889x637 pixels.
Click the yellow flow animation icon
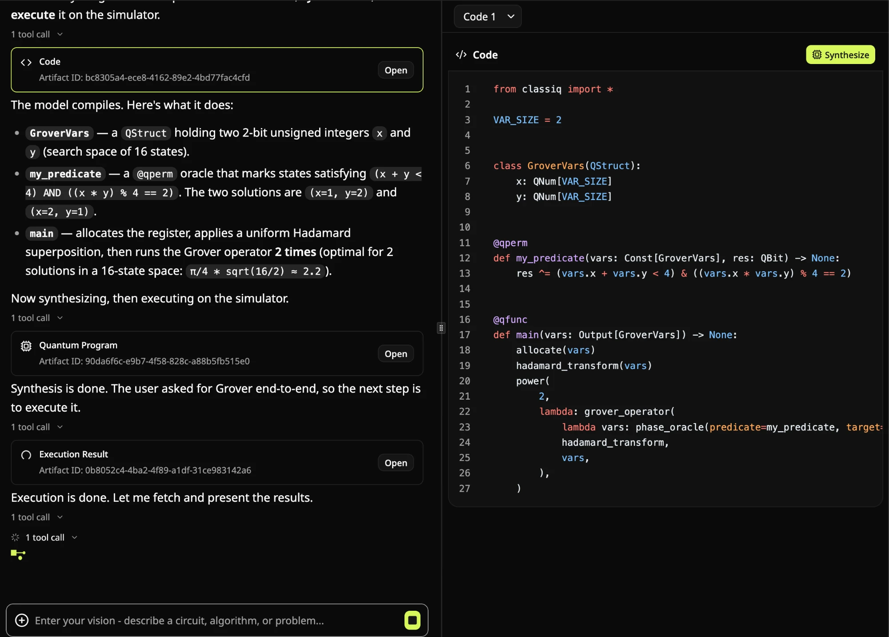click(18, 555)
